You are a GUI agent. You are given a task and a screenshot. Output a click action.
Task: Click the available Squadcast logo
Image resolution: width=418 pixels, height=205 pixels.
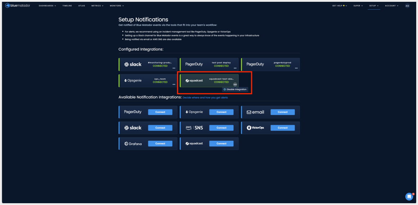point(194,144)
